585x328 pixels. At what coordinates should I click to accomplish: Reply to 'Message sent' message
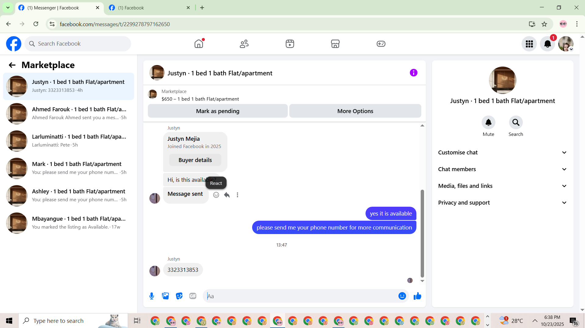click(x=227, y=195)
